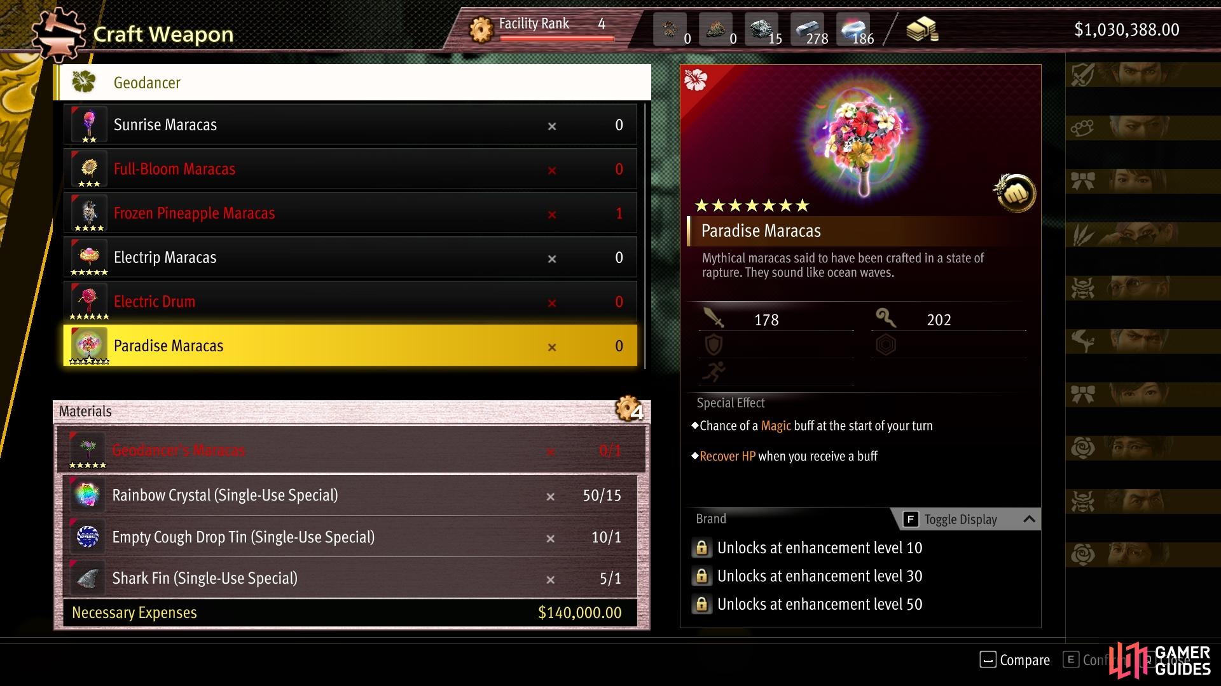Image resolution: width=1221 pixels, height=686 pixels.
Task: Click the Shark Fin material icon
Action: (87, 579)
